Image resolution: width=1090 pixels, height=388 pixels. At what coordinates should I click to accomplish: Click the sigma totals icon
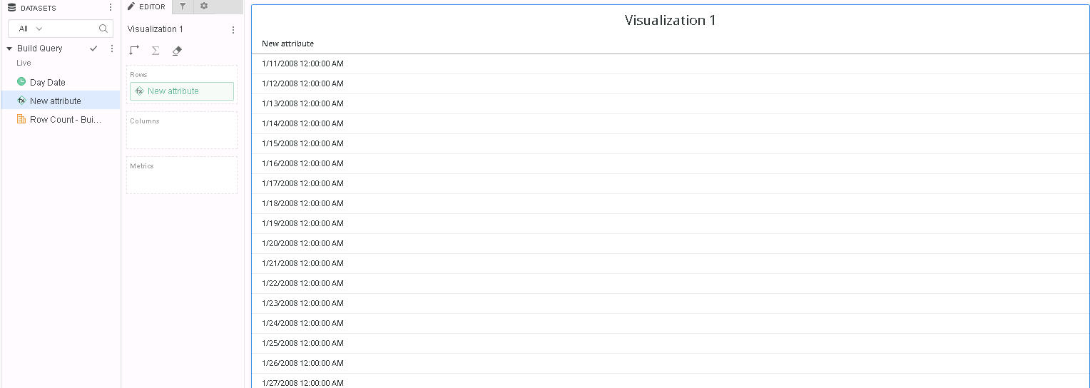156,51
